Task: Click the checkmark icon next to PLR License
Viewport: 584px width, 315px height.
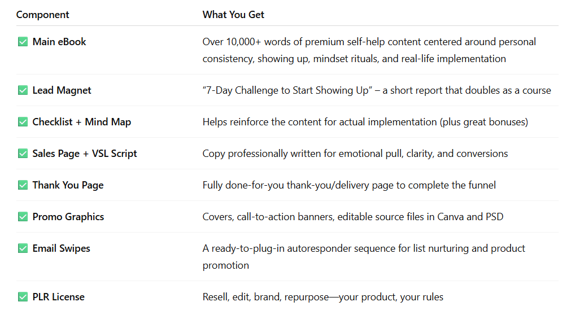Action: [23, 297]
